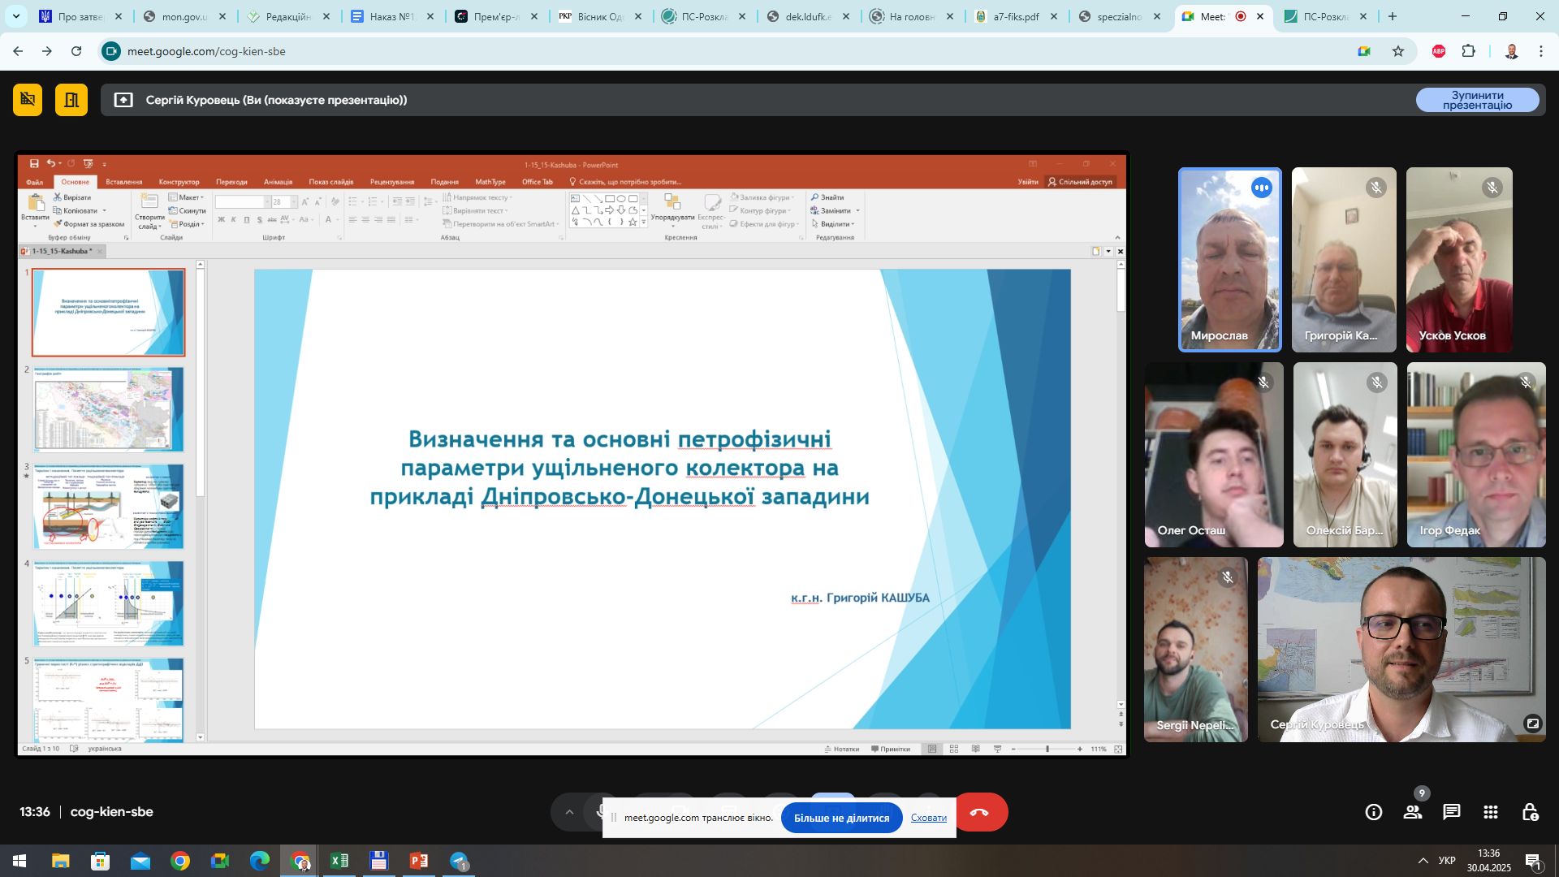
Task: Save the presentation with floppy icon
Action: pos(34,164)
